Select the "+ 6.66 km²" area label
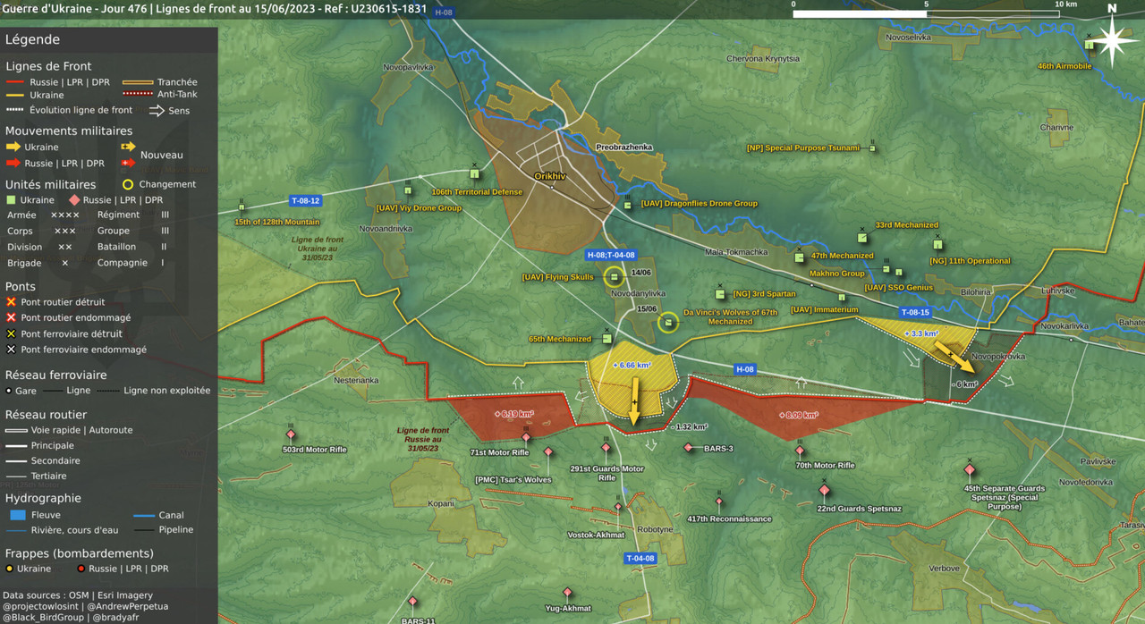 click(x=632, y=366)
